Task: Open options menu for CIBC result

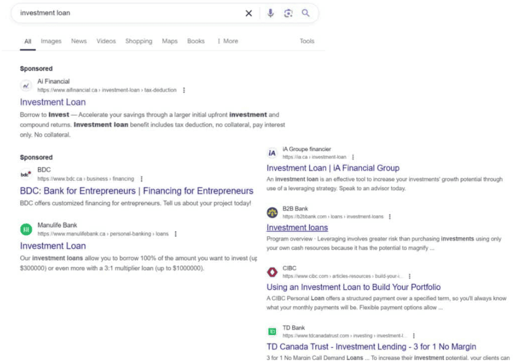Action: (x=410, y=276)
